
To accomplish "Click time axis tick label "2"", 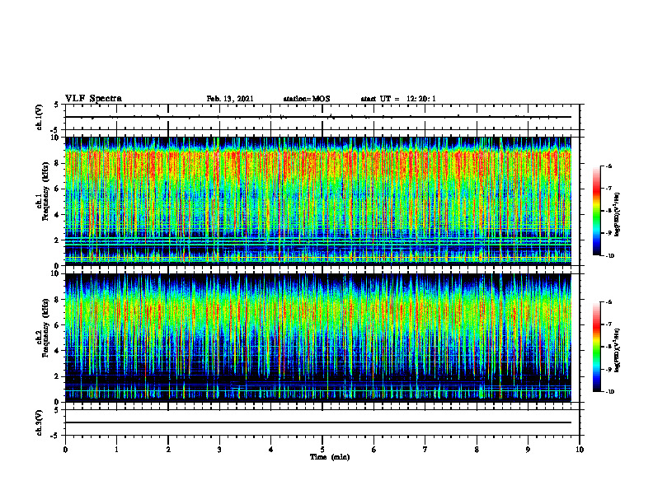I will coord(168,450).
